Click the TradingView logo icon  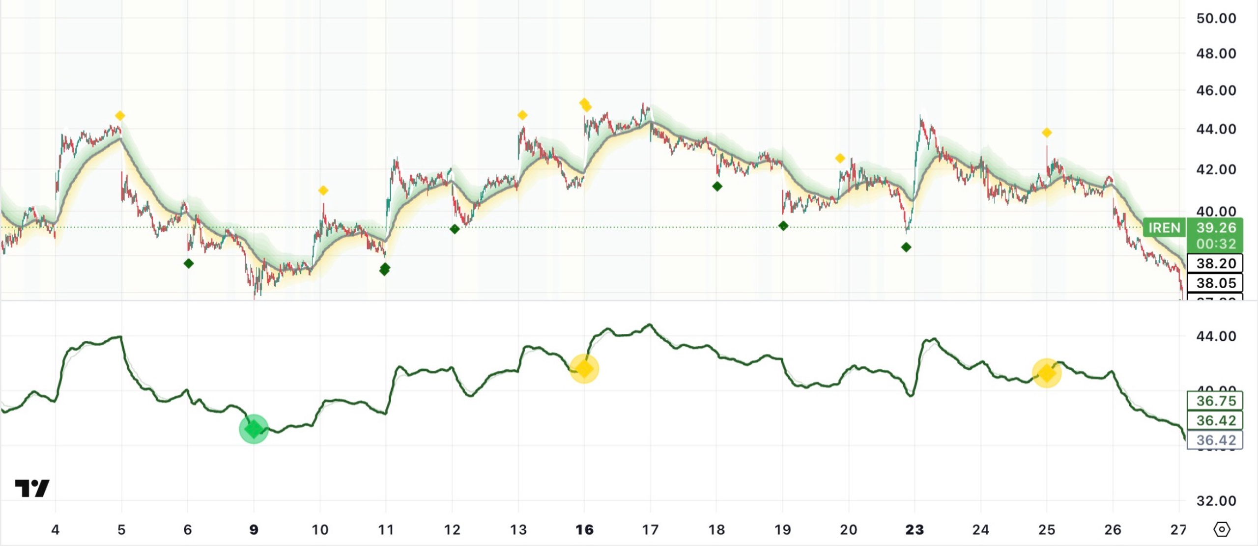(32, 488)
